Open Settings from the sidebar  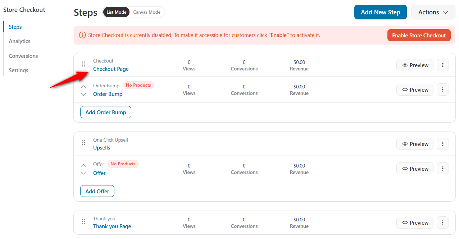tap(18, 70)
